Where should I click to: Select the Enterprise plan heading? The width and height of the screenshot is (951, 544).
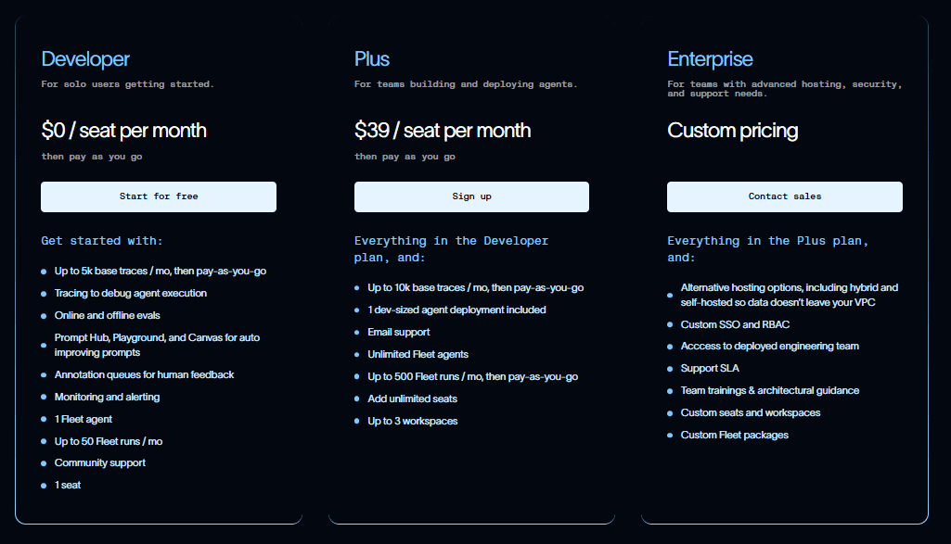(x=710, y=58)
